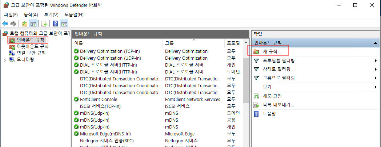Image resolution: width=381 pixels, height=147 pixels.
Task: Toggle the console tree pane toolbar icon
Action: [33, 24]
